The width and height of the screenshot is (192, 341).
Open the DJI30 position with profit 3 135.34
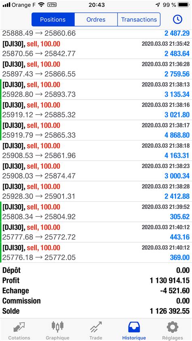pos(96,90)
